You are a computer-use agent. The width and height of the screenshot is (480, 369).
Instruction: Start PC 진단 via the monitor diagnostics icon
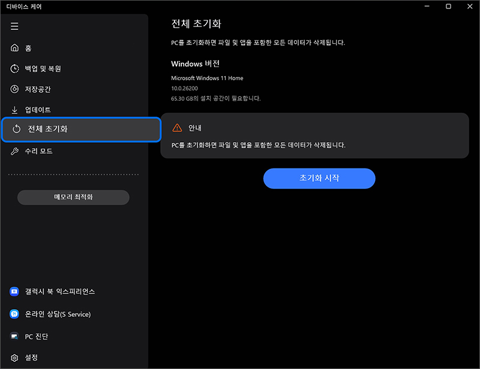click(x=14, y=337)
